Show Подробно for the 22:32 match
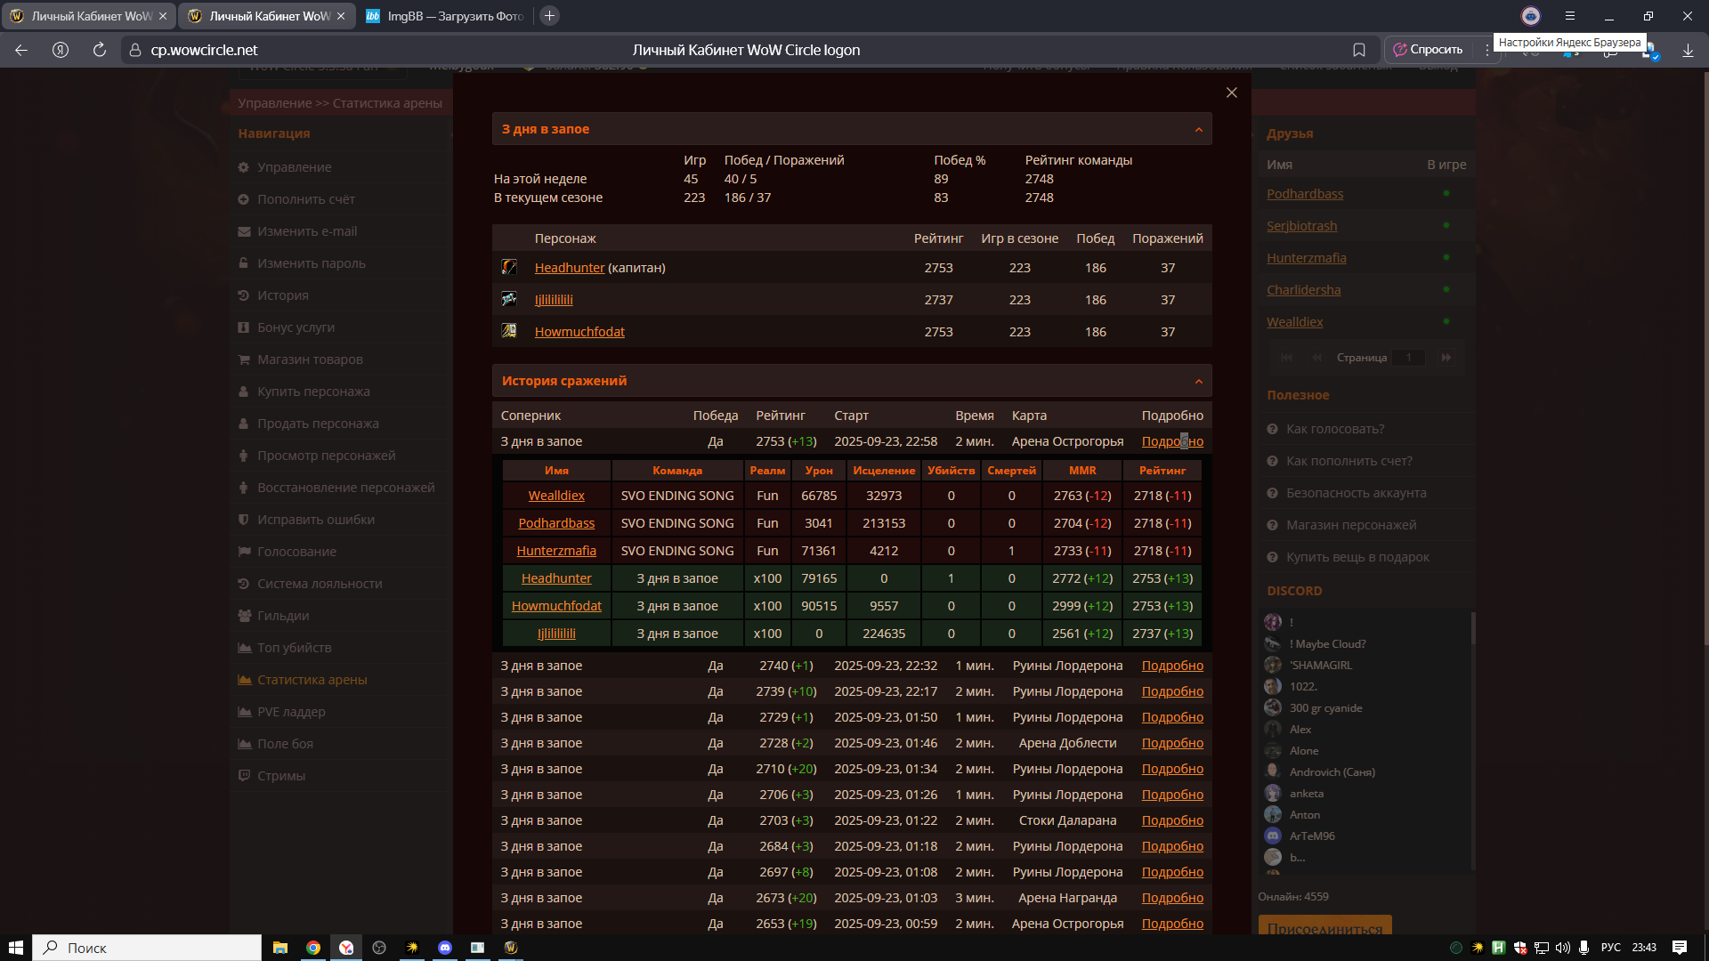The height and width of the screenshot is (961, 1709). pos(1172,666)
